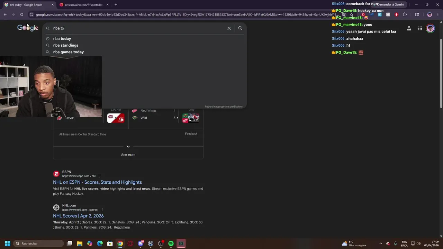This screenshot has height=249, width=443.
Task: Reload the page with the refresh icon
Action: point(21,15)
